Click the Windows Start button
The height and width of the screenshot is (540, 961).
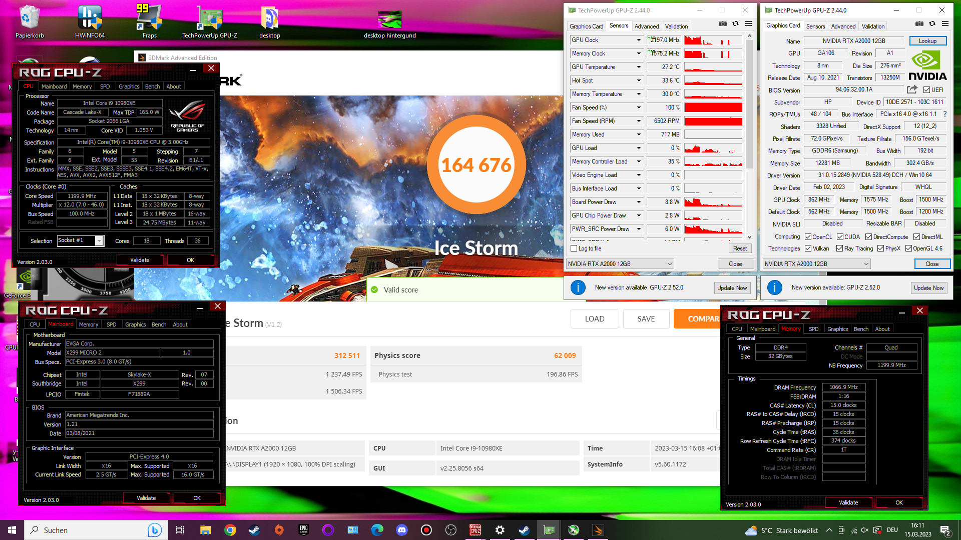coord(12,530)
